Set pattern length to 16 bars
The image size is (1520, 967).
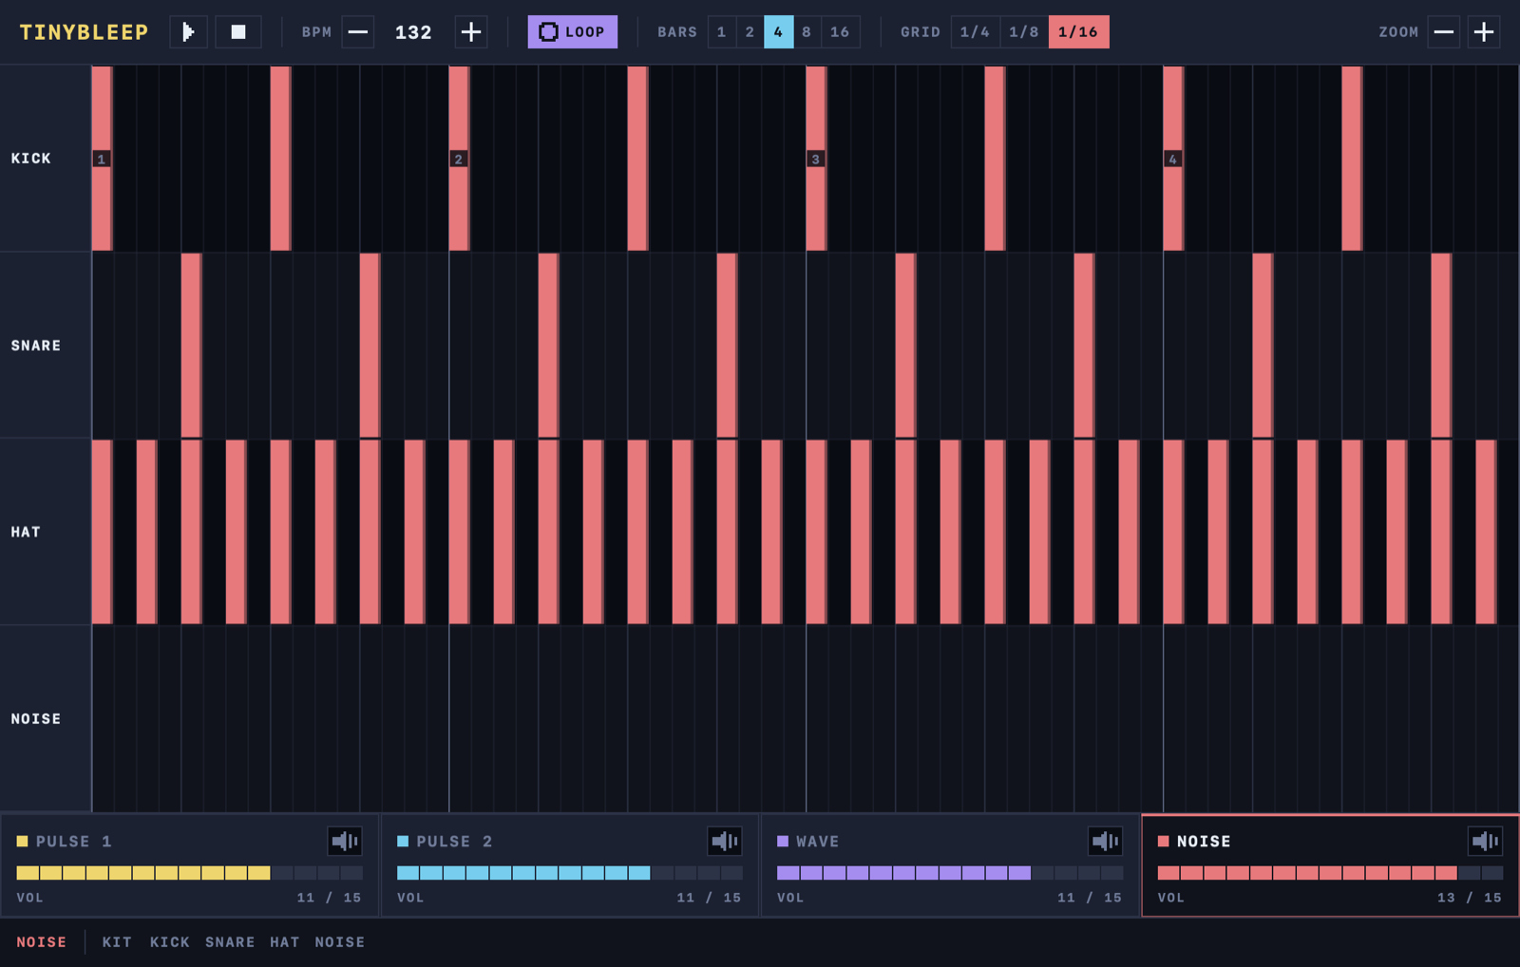click(840, 31)
